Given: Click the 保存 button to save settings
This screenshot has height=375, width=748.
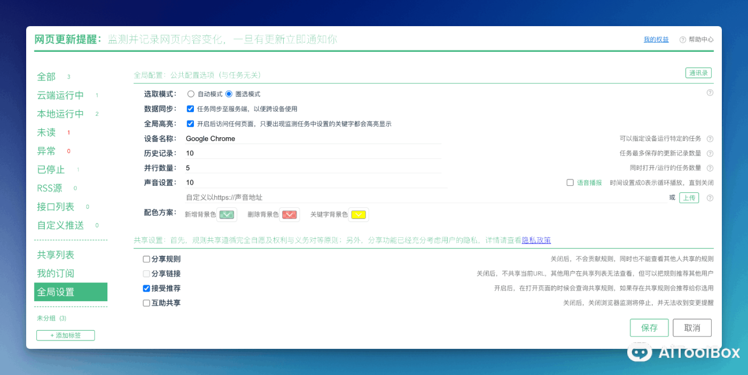Looking at the screenshot, I should pyautogui.click(x=649, y=327).
